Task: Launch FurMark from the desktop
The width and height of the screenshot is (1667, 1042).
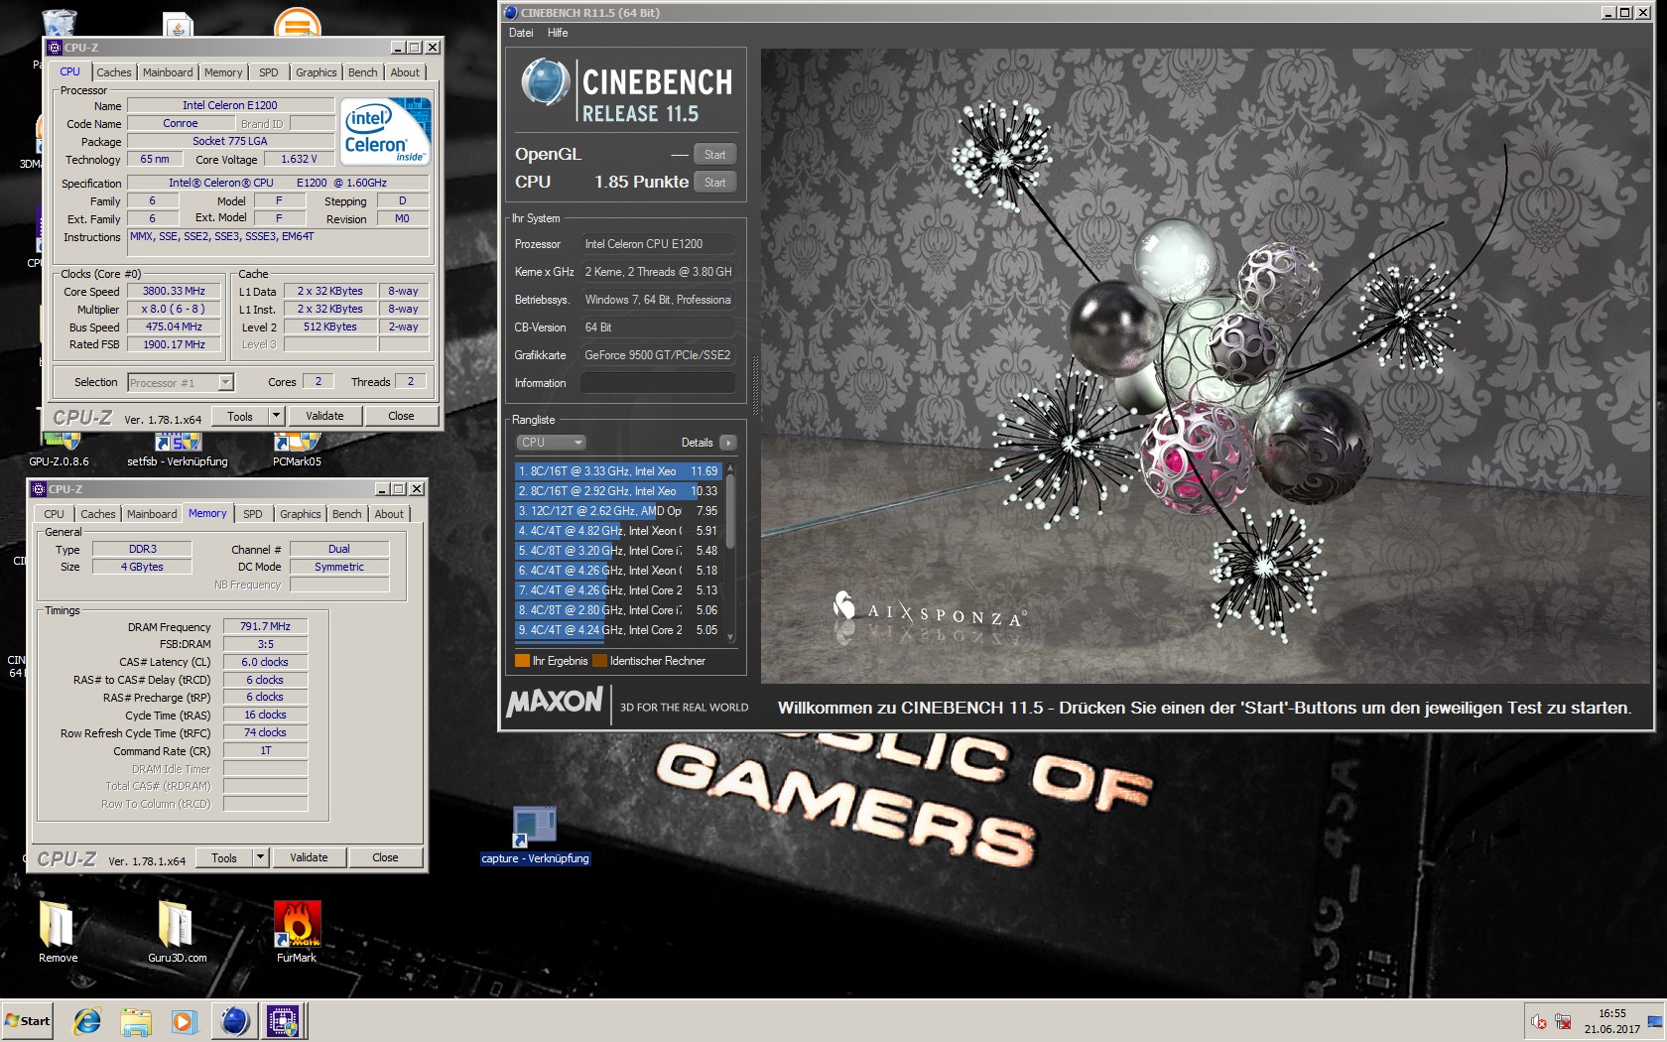Action: (297, 931)
